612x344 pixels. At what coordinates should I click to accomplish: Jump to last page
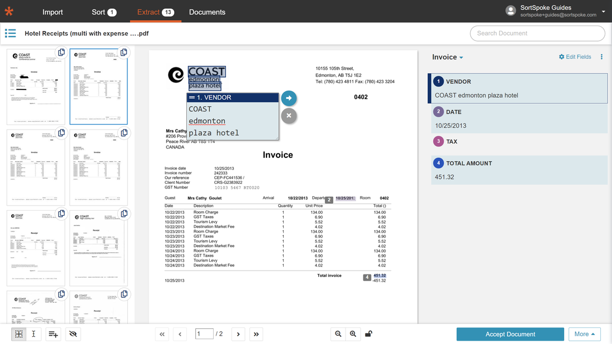(x=256, y=334)
